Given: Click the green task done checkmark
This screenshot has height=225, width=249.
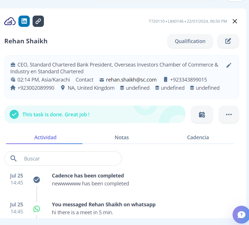Looking at the screenshot, I should 14,114.
